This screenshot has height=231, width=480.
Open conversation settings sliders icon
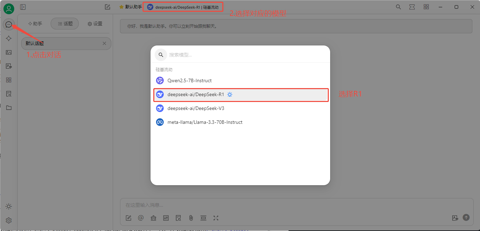pos(166,218)
